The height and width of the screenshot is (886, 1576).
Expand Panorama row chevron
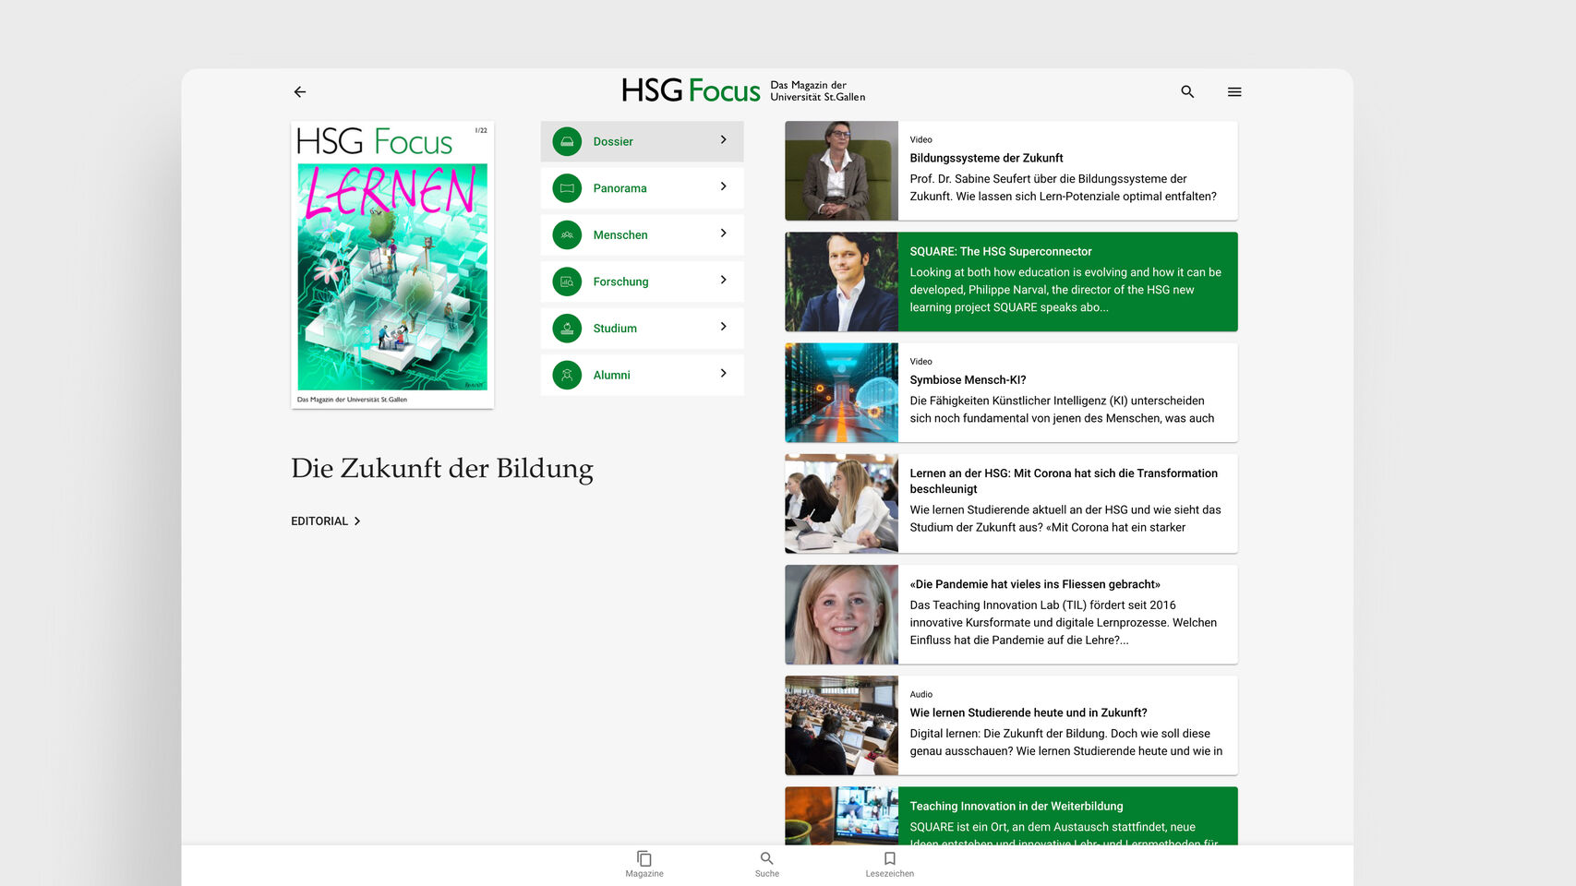724,186
